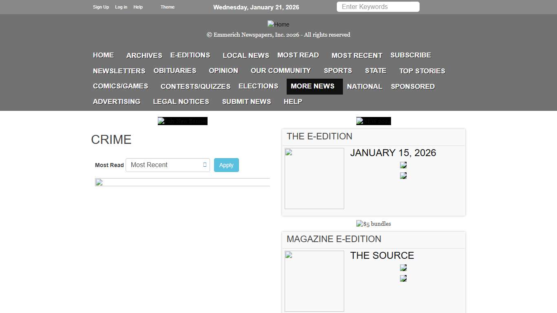Click the Sign Up link
Image resolution: width=557 pixels, height=313 pixels.
(101, 7)
